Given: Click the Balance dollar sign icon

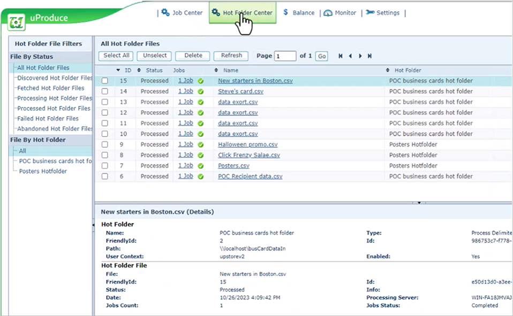Looking at the screenshot, I should [x=285, y=12].
